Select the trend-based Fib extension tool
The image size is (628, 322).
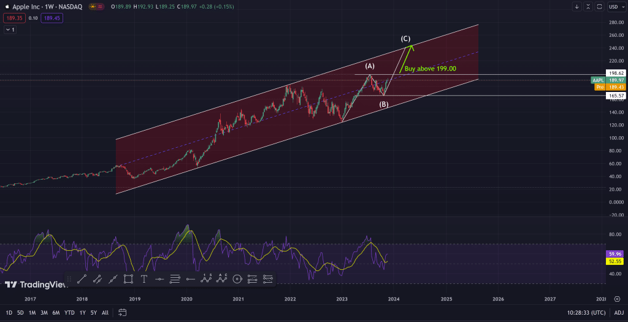252,279
